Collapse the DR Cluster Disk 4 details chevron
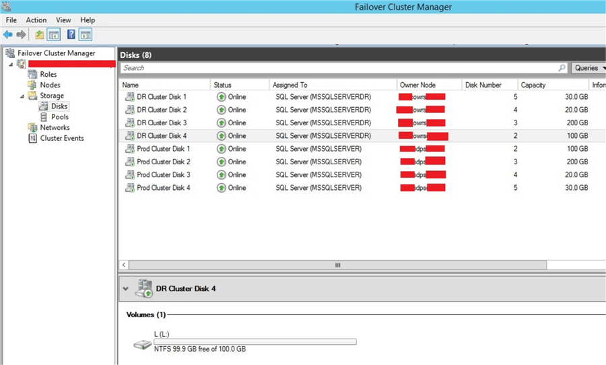 [125, 289]
